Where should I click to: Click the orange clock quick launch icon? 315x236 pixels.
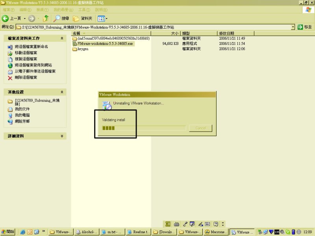point(30,232)
